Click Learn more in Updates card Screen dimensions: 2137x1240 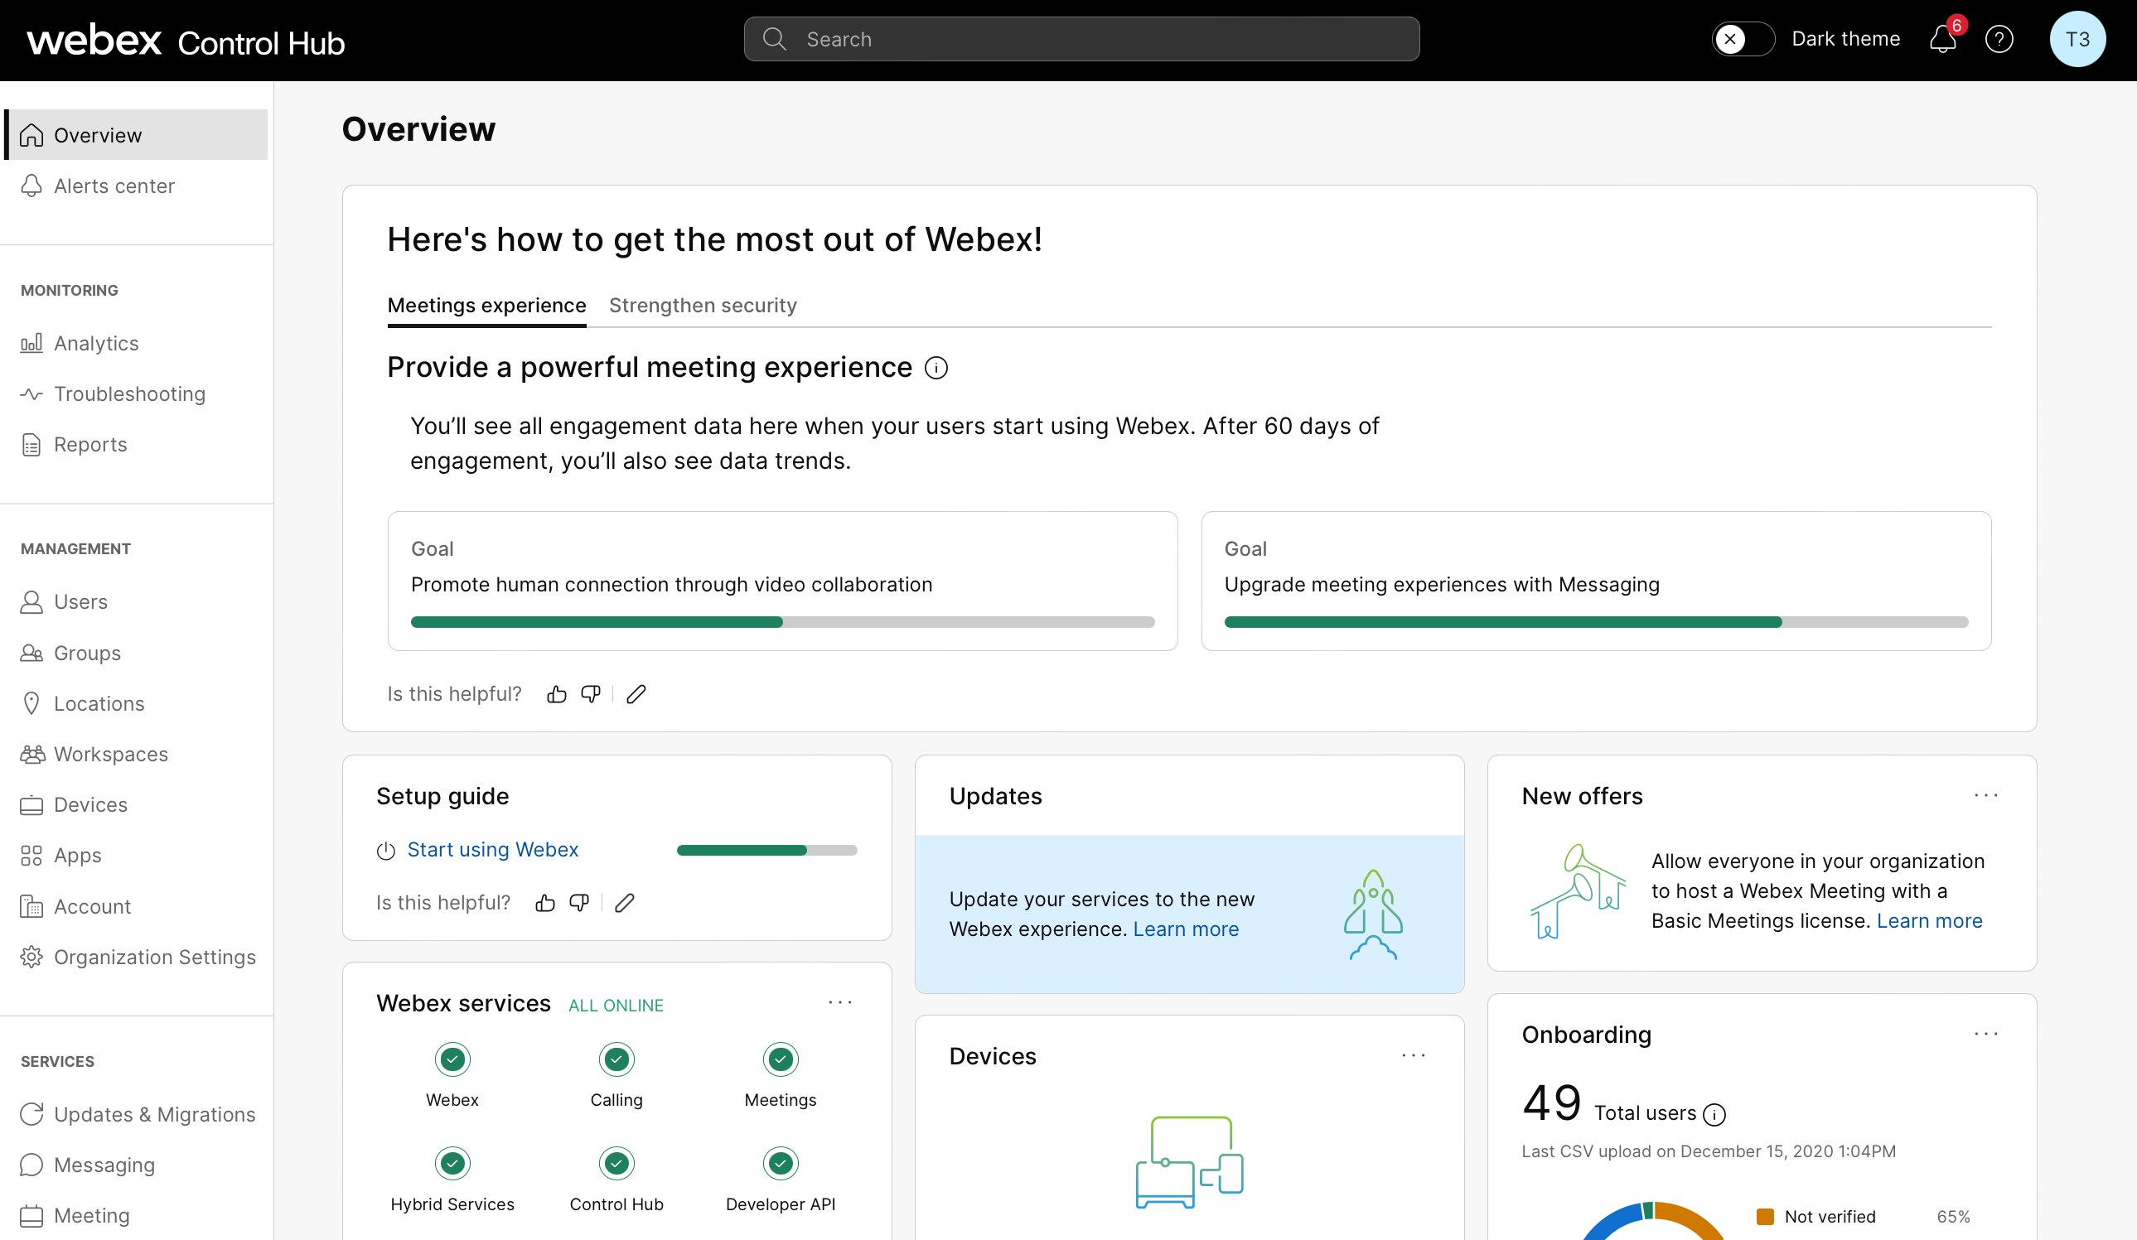click(1186, 929)
